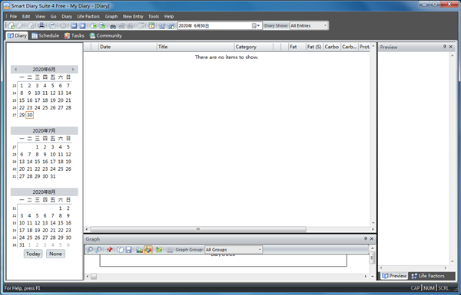This screenshot has width=461, height=295.
Task: Go to previous month with calendar left arrow
Action: tap(15, 70)
